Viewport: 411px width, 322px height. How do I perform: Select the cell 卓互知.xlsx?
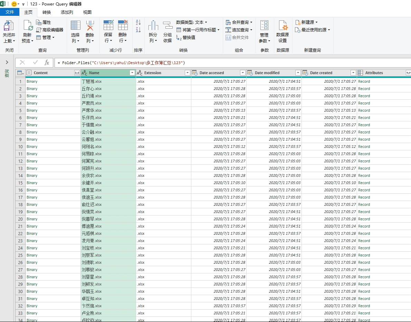point(108,299)
